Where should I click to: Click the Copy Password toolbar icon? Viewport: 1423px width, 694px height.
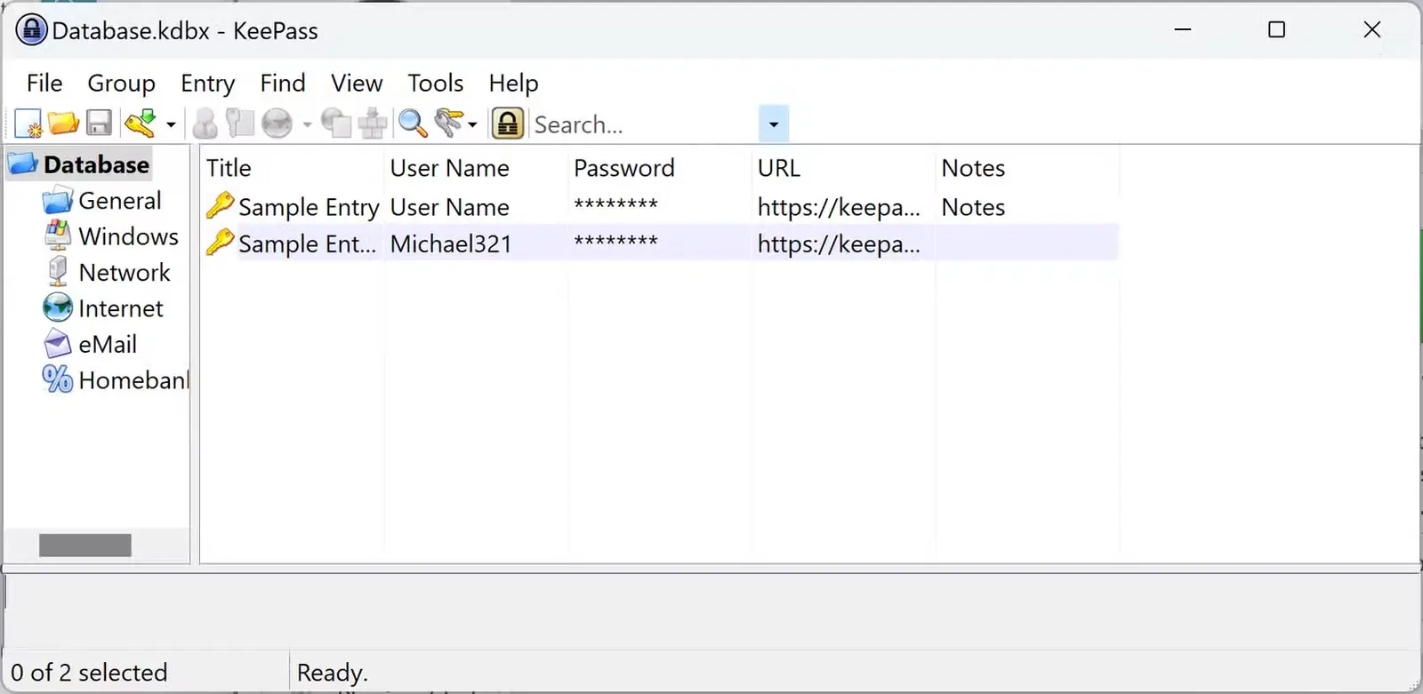[x=240, y=124]
